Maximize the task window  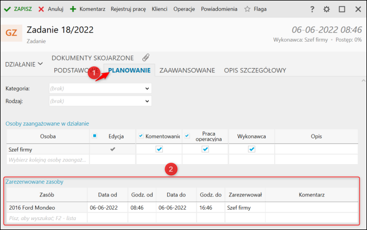(x=342, y=9)
